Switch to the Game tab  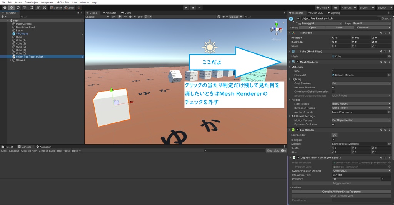[x=126, y=13]
